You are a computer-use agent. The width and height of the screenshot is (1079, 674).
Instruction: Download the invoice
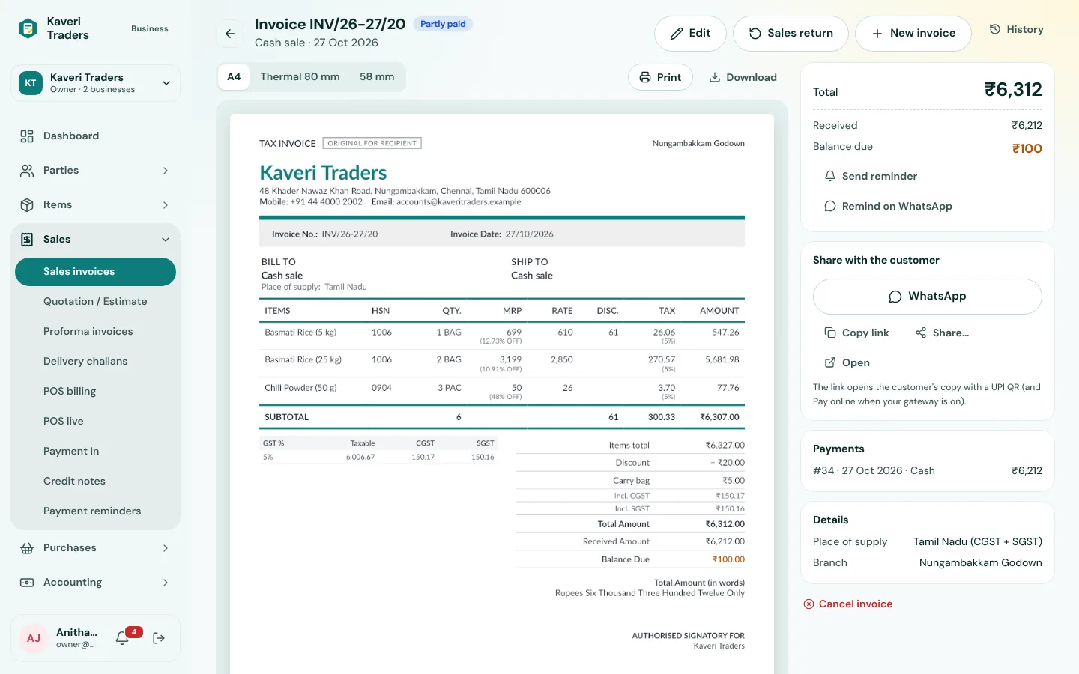pyautogui.click(x=743, y=77)
